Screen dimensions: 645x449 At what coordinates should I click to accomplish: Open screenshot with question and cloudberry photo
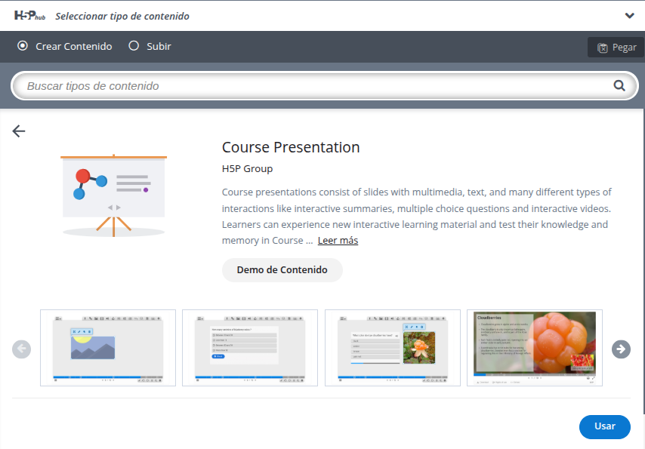point(393,348)
